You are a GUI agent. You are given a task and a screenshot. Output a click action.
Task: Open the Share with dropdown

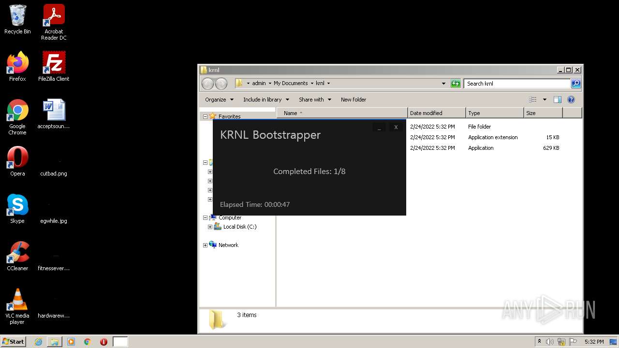coord(315,100)
